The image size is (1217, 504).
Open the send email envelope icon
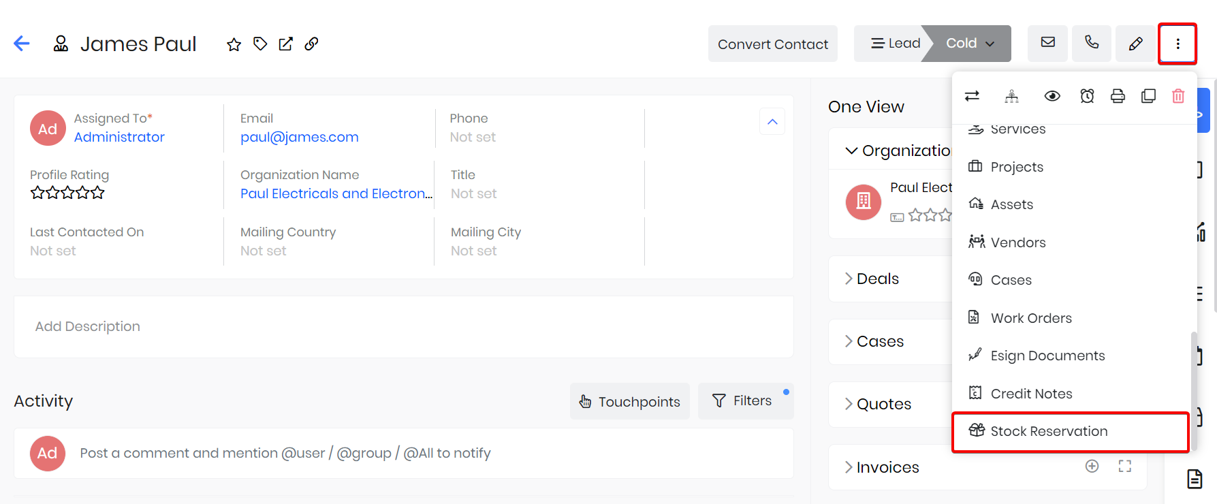tap(1047, 43)
